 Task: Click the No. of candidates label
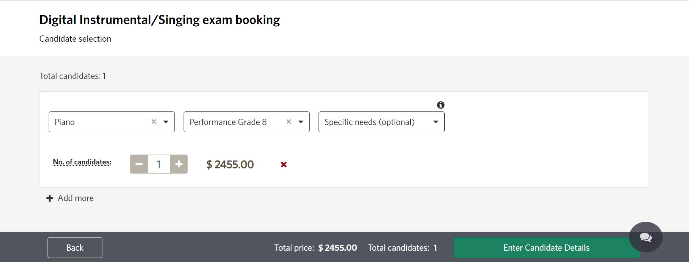(x=82, y=162)
